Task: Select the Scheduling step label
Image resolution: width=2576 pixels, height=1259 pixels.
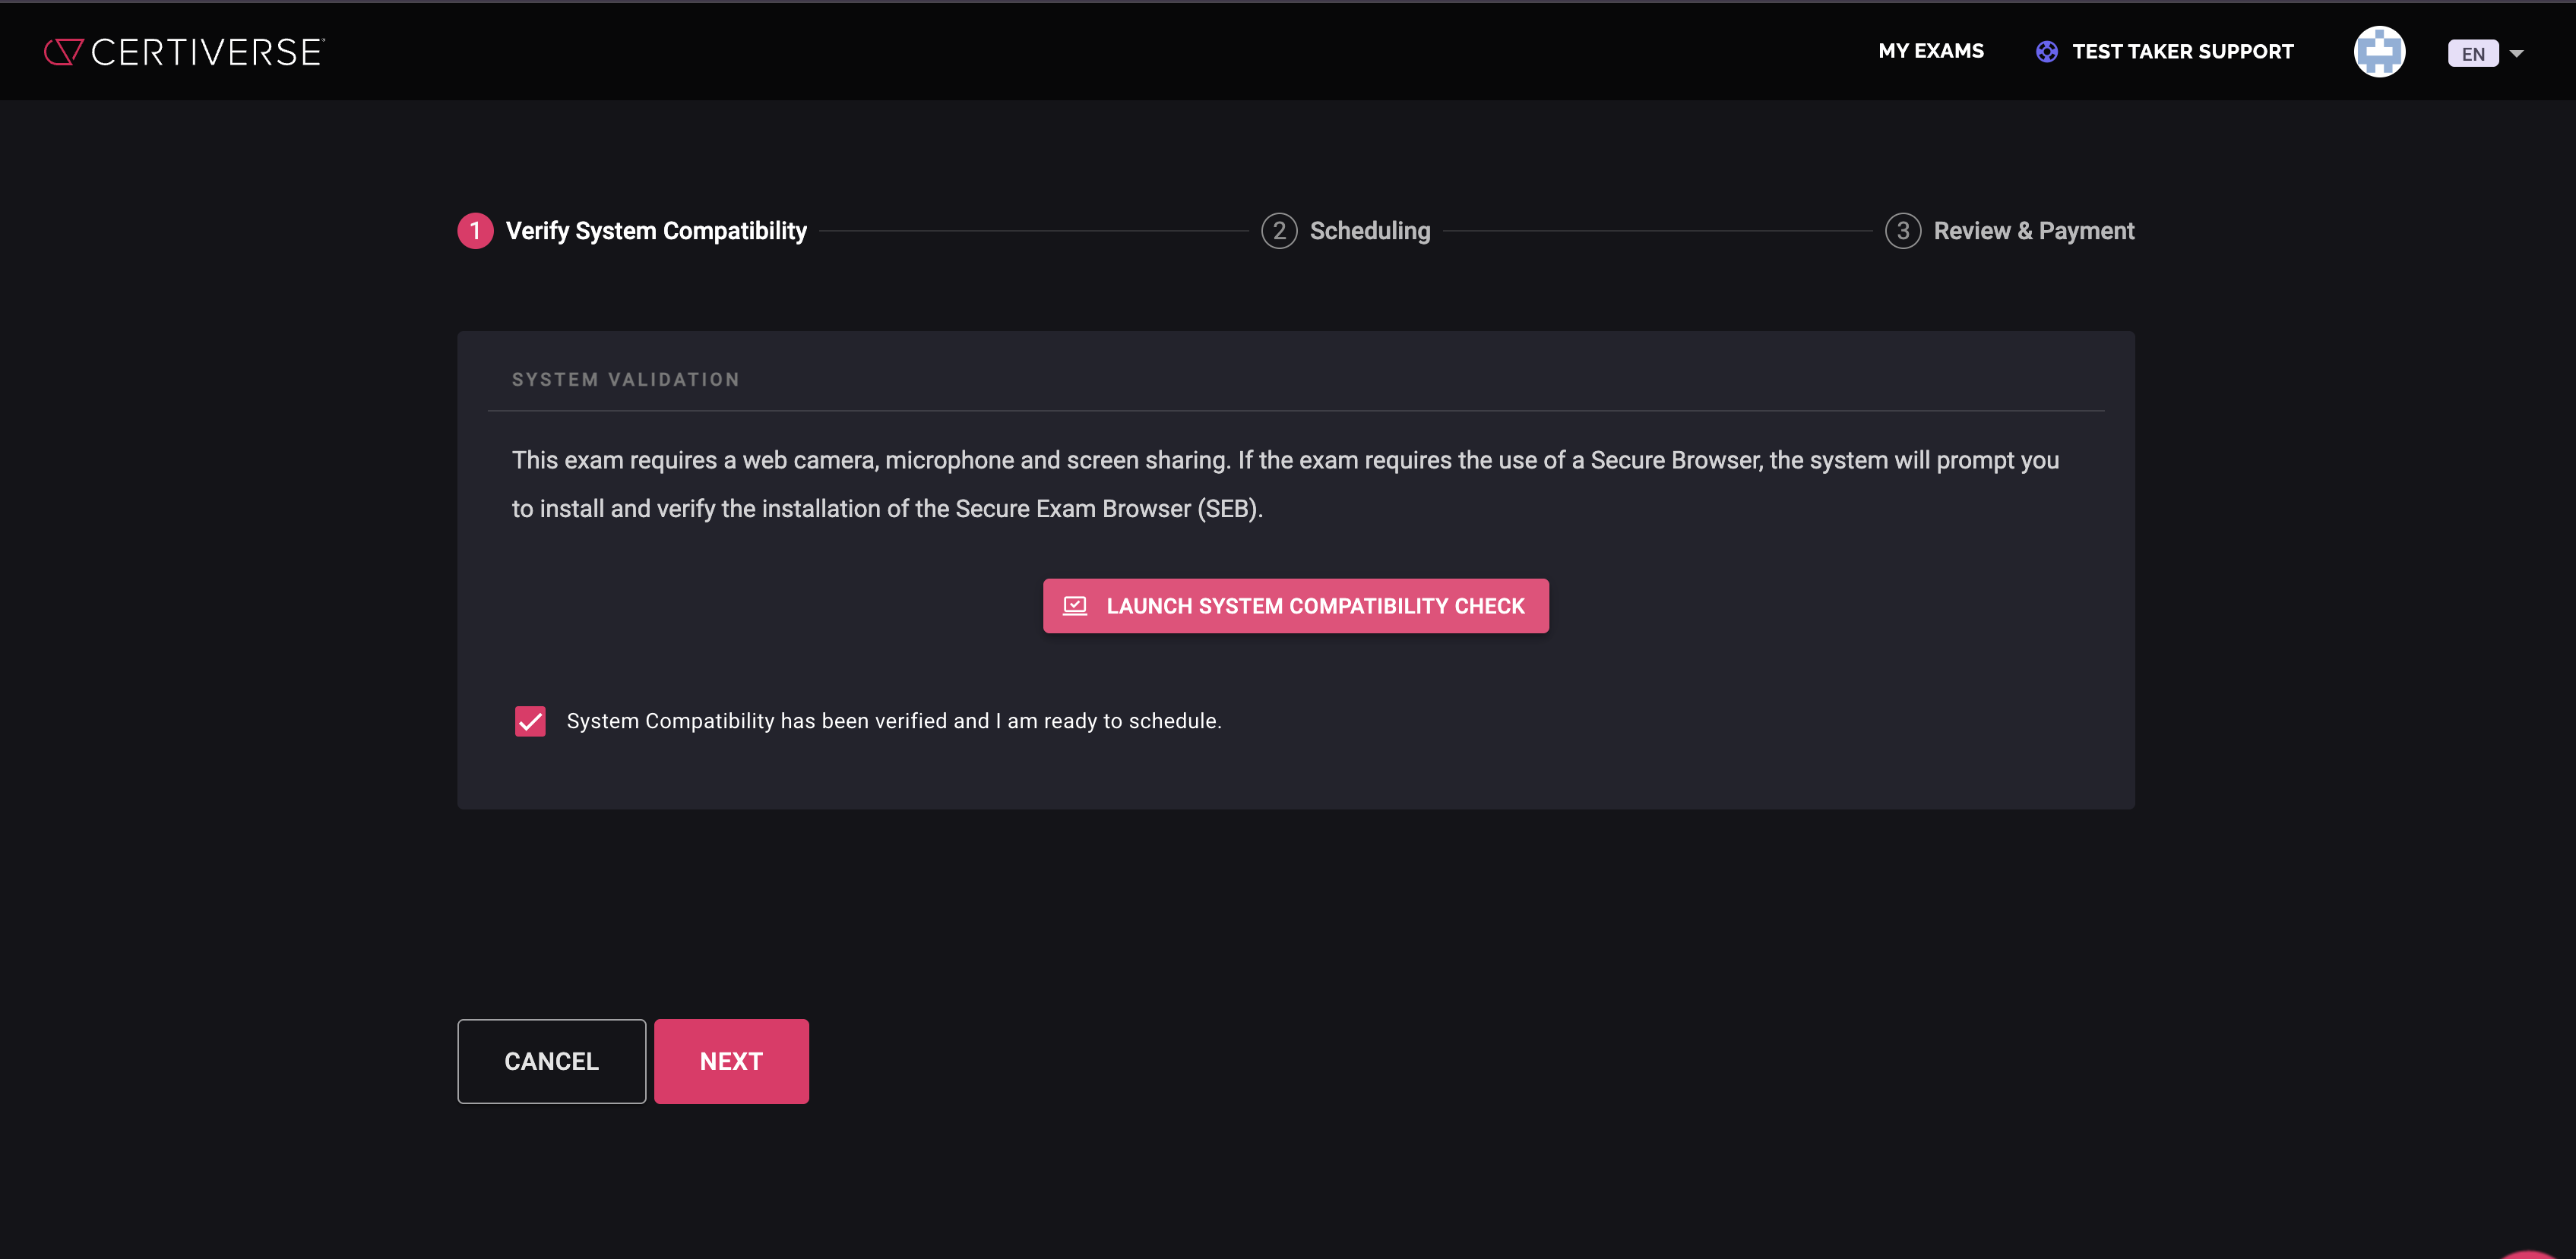Action: (x=1369, y=231)
